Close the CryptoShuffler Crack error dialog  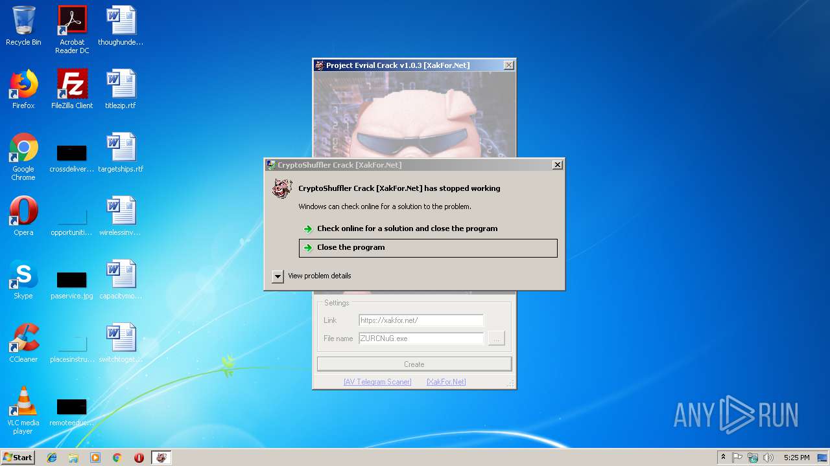[557, 165]
